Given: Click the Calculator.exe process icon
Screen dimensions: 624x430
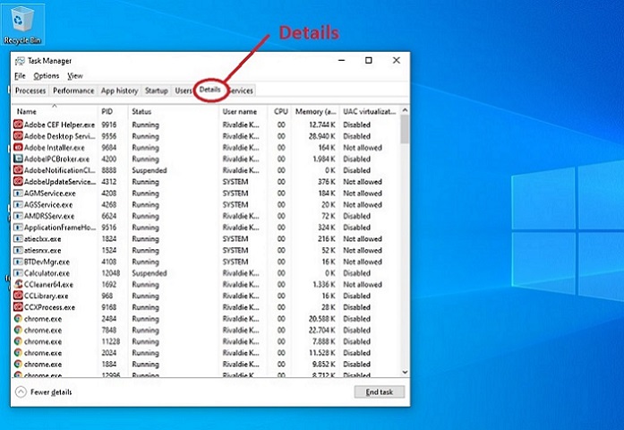Looking at the screenshot, I should [19, 272].
